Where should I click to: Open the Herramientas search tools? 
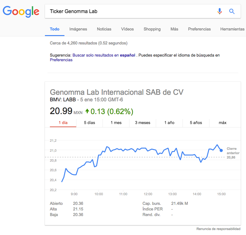point(232,29)
